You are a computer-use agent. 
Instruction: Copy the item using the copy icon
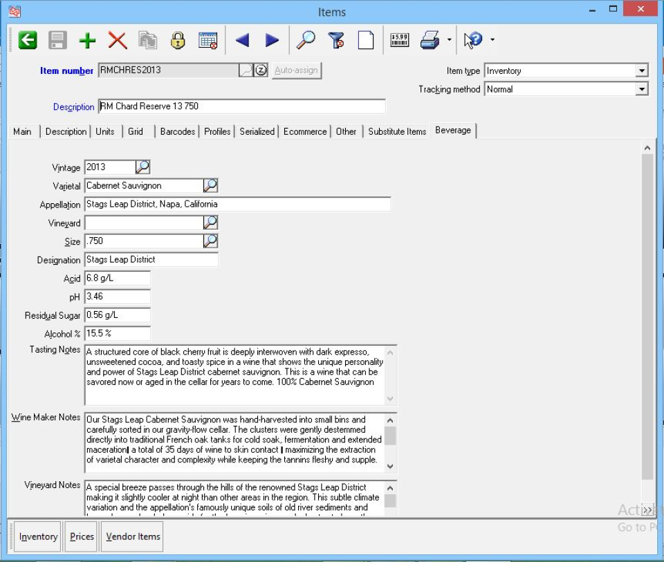click(146, 39)
